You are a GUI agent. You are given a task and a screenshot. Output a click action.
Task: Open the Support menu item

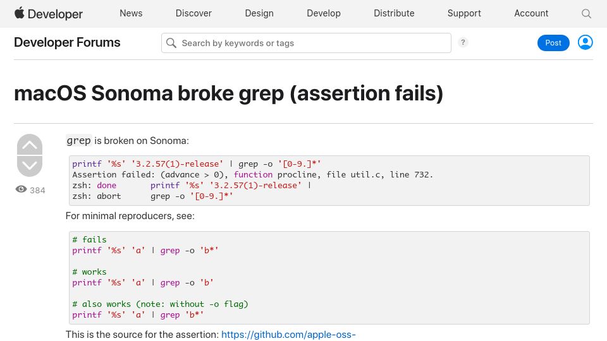[464, 13]
